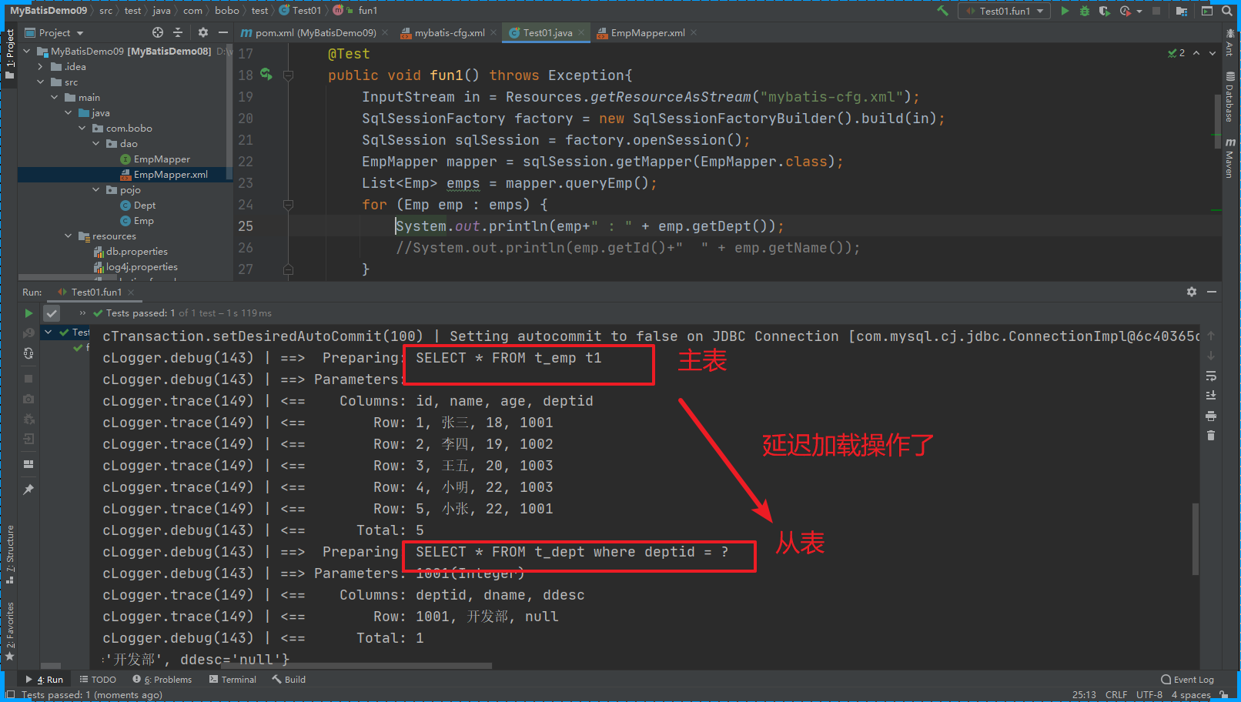
Task: Toggle Scroll to End in console
Action: pyautogui.click(x=1211, y=396)
